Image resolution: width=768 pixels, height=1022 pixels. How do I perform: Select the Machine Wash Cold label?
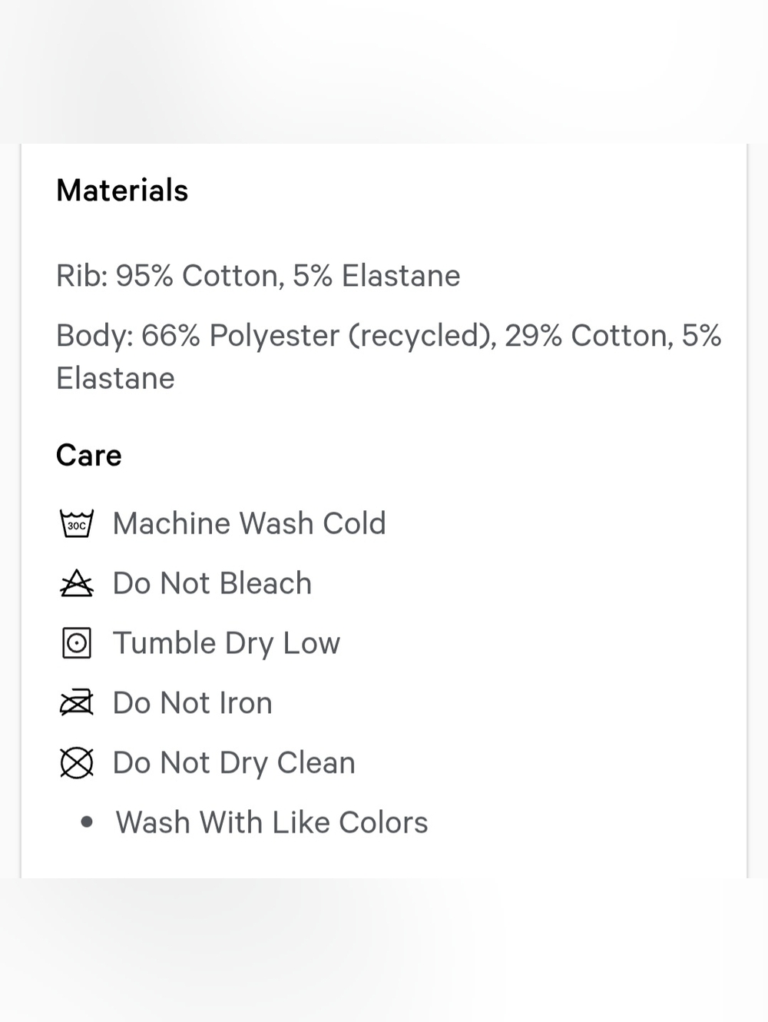[249, 523]
